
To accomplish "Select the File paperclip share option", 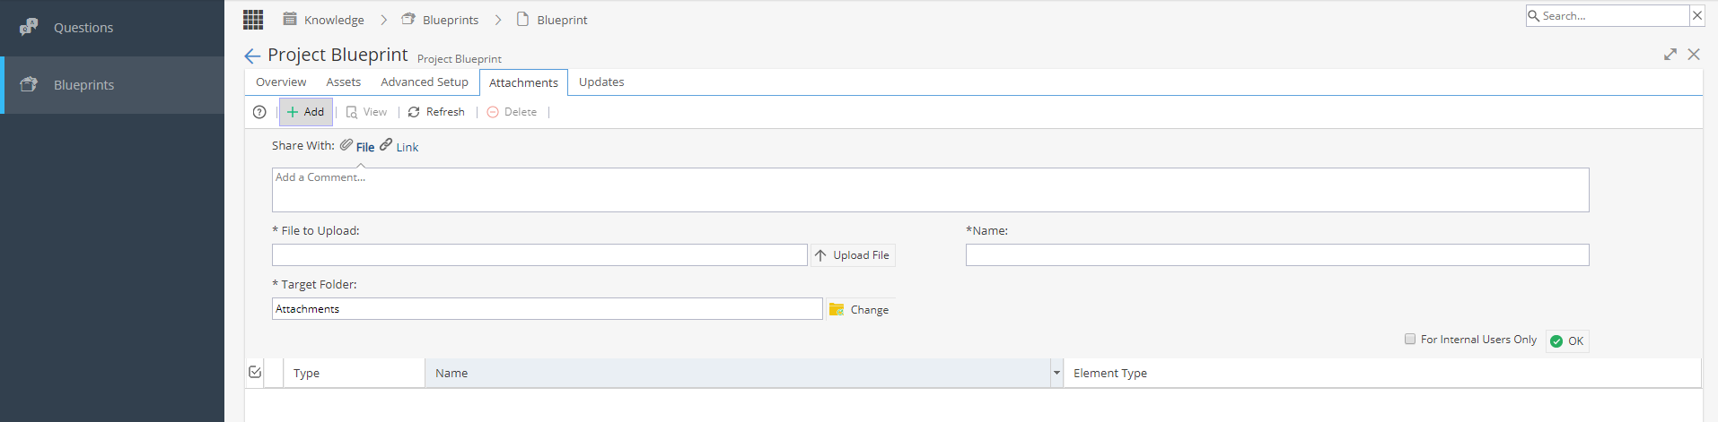I will [x=357, y=146].
